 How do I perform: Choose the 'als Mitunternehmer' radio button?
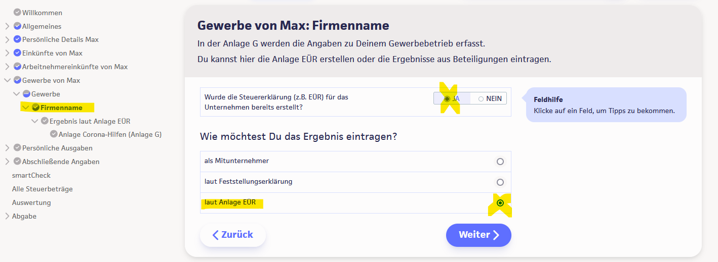click(x=500, y=162)
